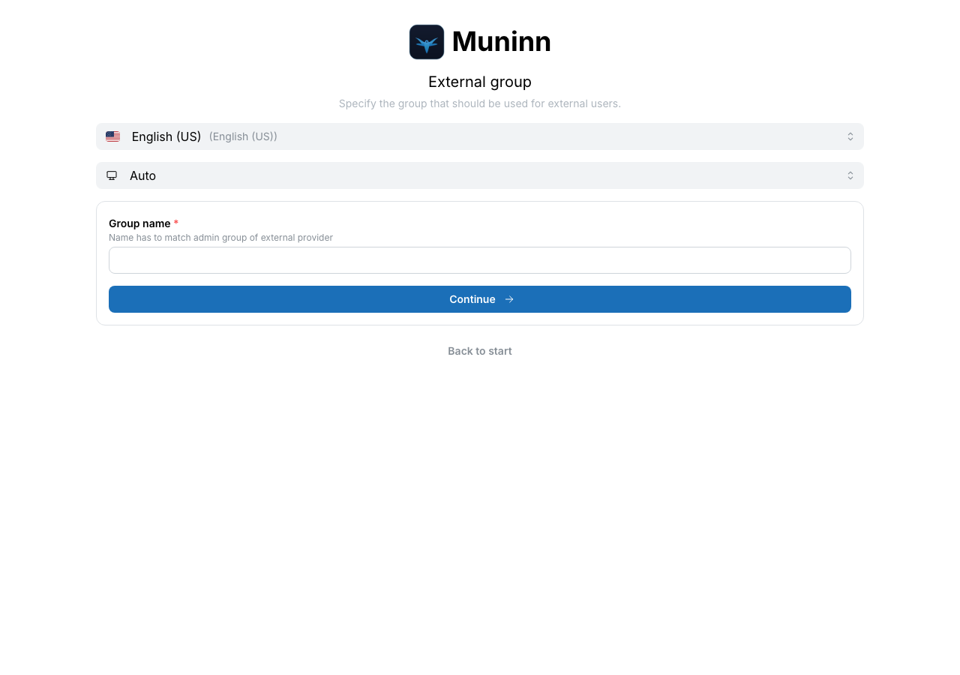Screen dimensions: 960x675
Task: Click the Muninn raven logo icon
Action: pyautogui.click(x=427, y=42)
